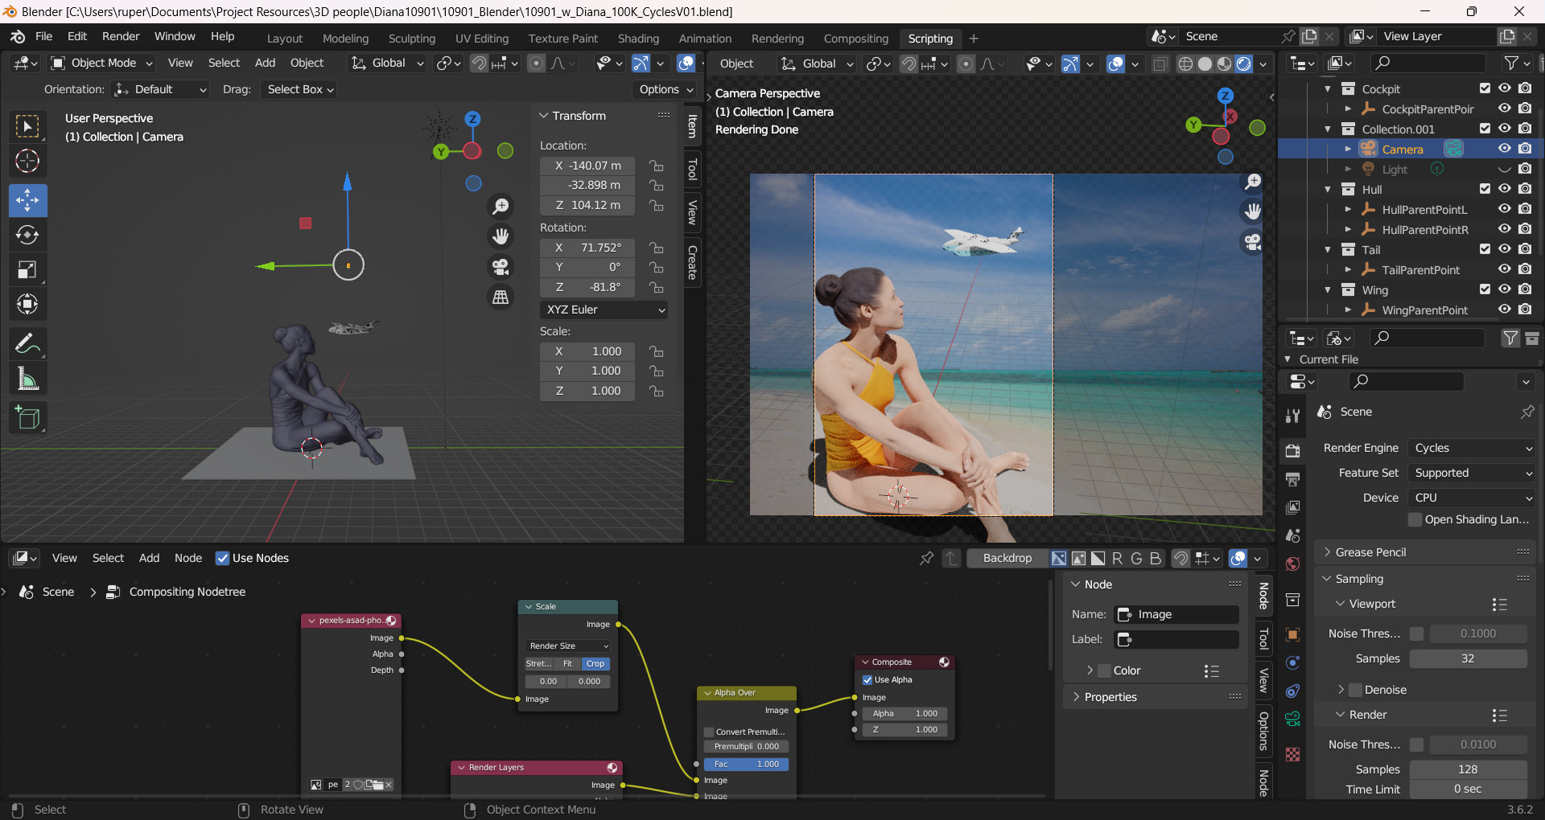This screenshot has height=820, width=1545.
Task: Open Node menu in compositor
Action: (188, 558)
